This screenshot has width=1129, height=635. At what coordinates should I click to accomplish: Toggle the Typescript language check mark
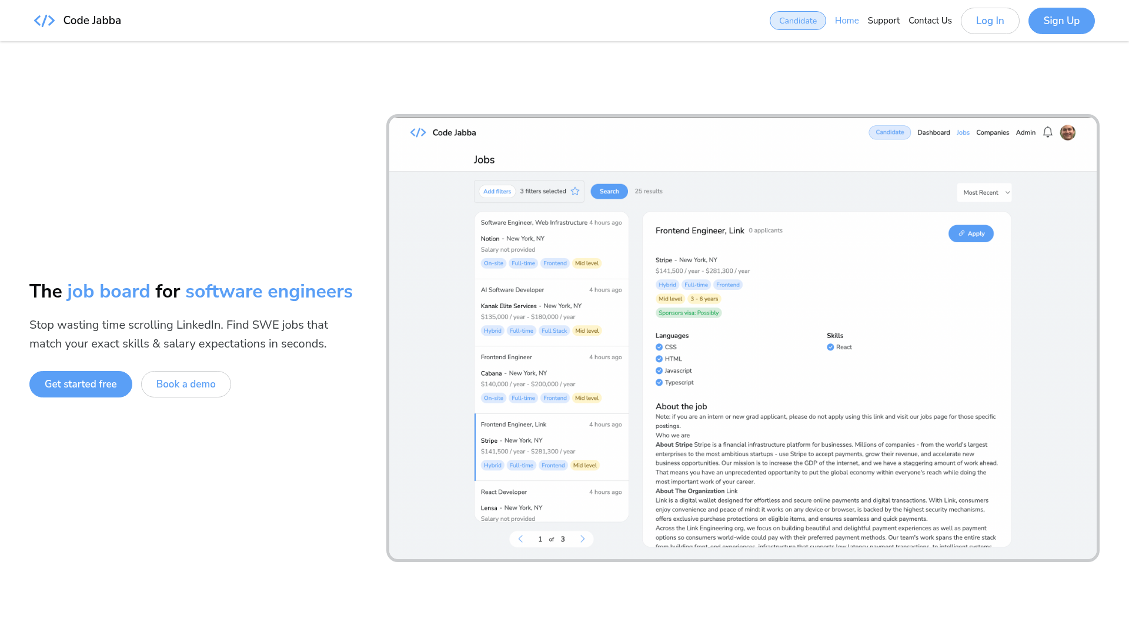[x=659, y=382]
